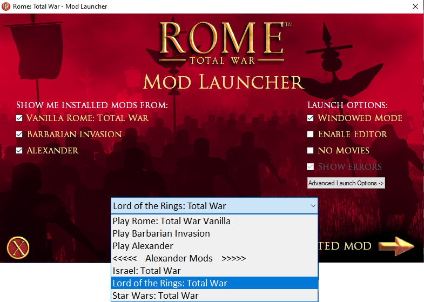Click the golden launch arrow icon
The height and width of the screenshot is (302, 424).
[x=396, y=246]
